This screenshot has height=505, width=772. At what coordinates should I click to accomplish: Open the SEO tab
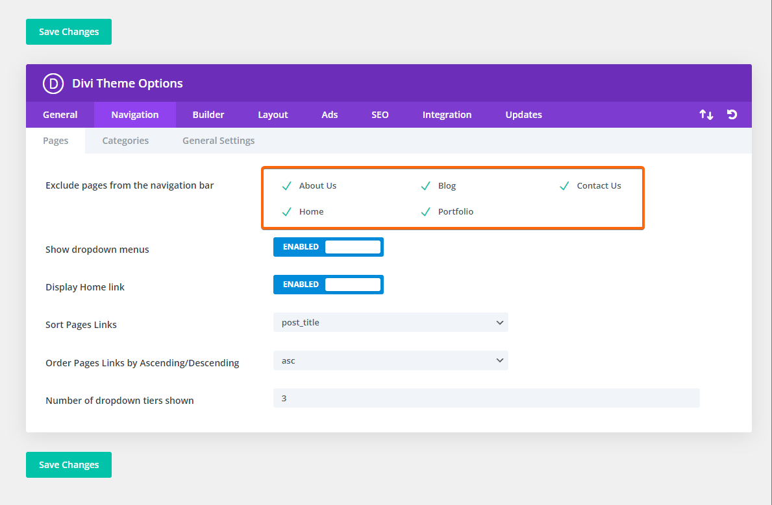[x=380, y=115]
